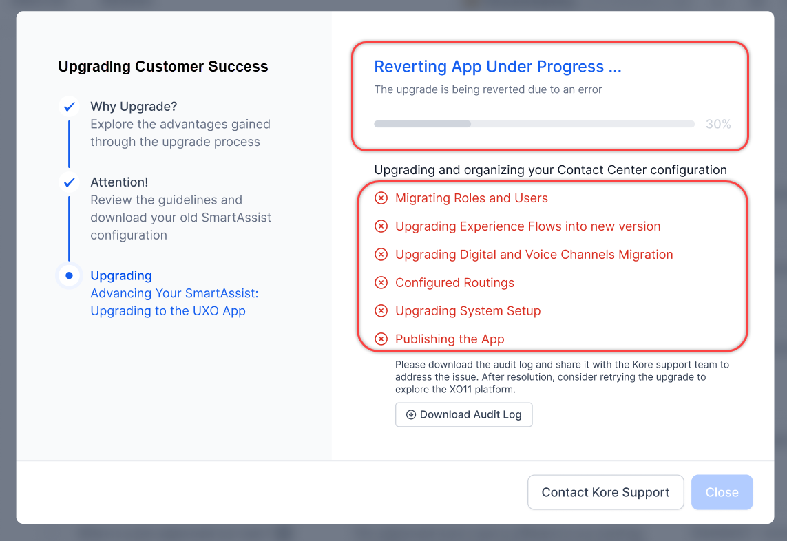Click the Download Audit Log button
Viewport: 787px width, 541px height.
click(x=463, y=414)
